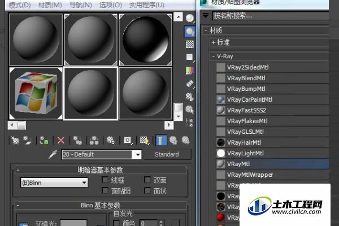Click the Standard material type button
This screenshot has height=226, width=339.
tap(167, 154)
